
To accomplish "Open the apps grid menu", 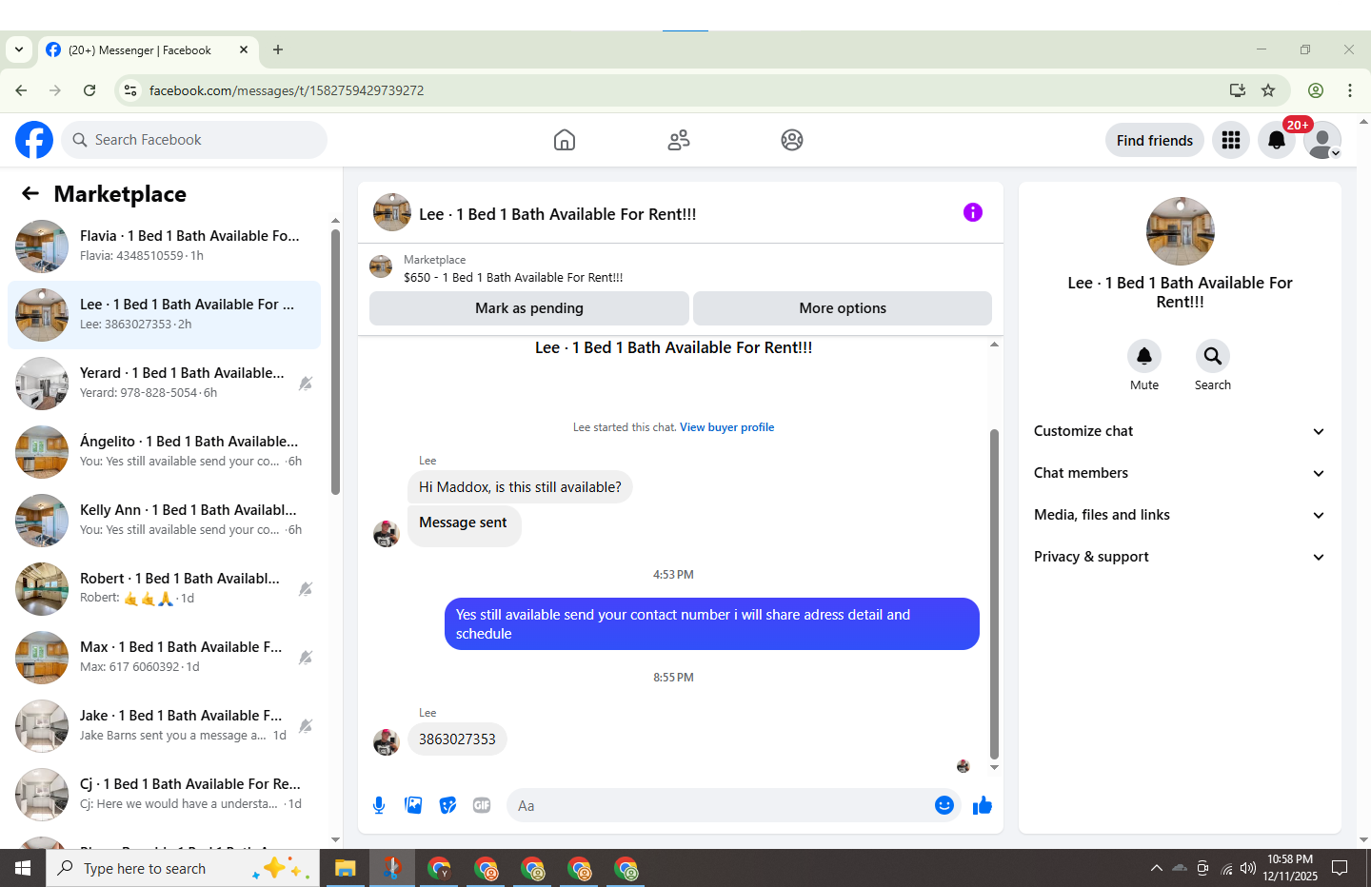I will tap(1231, 140).
